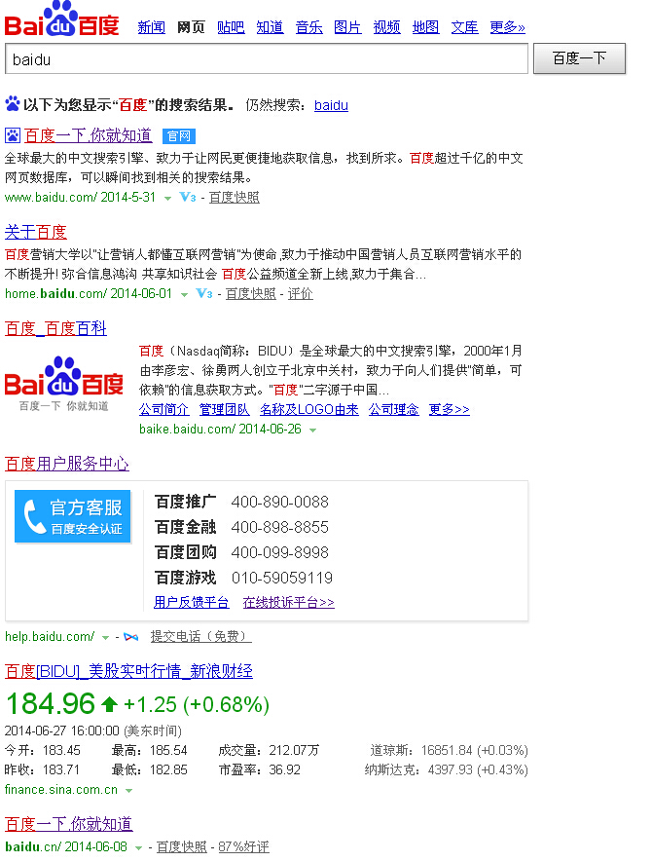Viewport: 652px width, 862px height.
Task: Open 百度快照 for baidu.cn
Action: pos(182,847)
